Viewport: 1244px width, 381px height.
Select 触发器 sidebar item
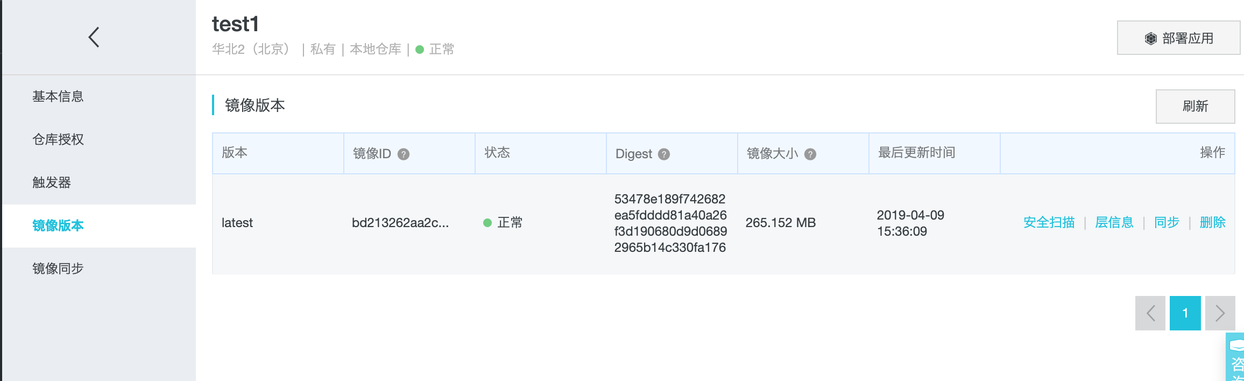(52, 182)
